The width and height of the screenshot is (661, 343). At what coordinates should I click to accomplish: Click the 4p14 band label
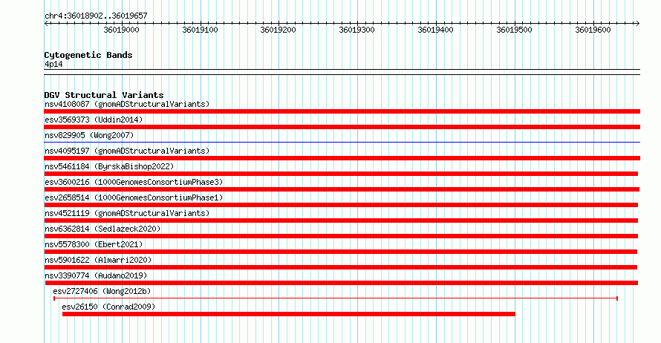(x=53, y=64)
